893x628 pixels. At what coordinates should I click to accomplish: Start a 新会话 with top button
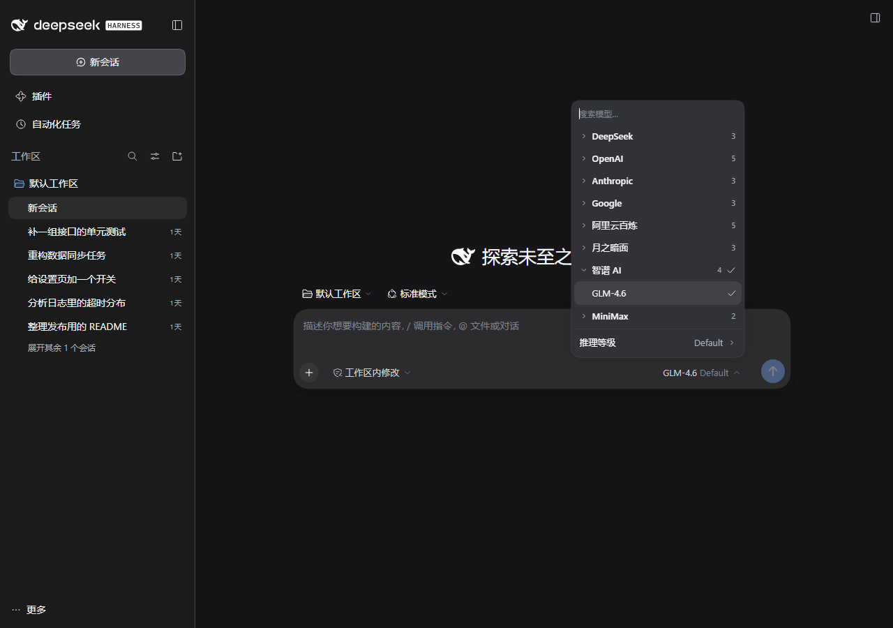(x=98, y=62)
